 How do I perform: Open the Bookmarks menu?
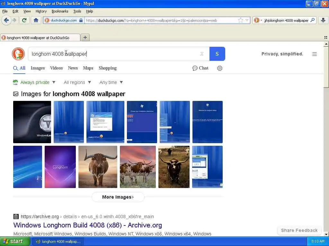(60, 11)
